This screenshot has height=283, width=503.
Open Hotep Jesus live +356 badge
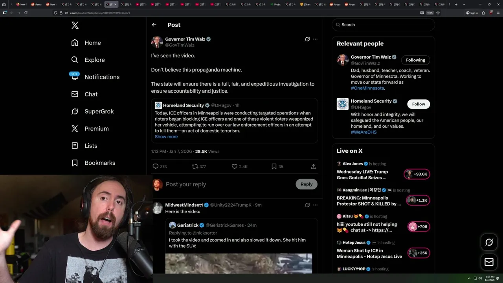418,253
